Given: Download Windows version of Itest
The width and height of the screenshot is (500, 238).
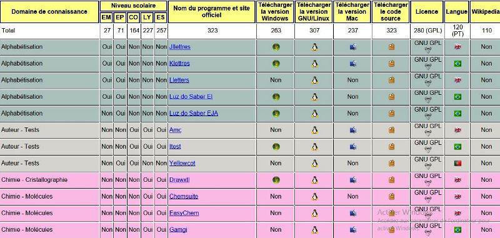Looking at the screenshot, I should coord(276,147).
